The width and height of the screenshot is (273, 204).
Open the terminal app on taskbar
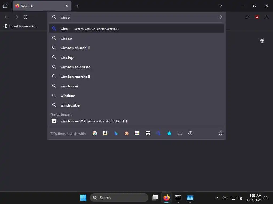click(178, 198)
